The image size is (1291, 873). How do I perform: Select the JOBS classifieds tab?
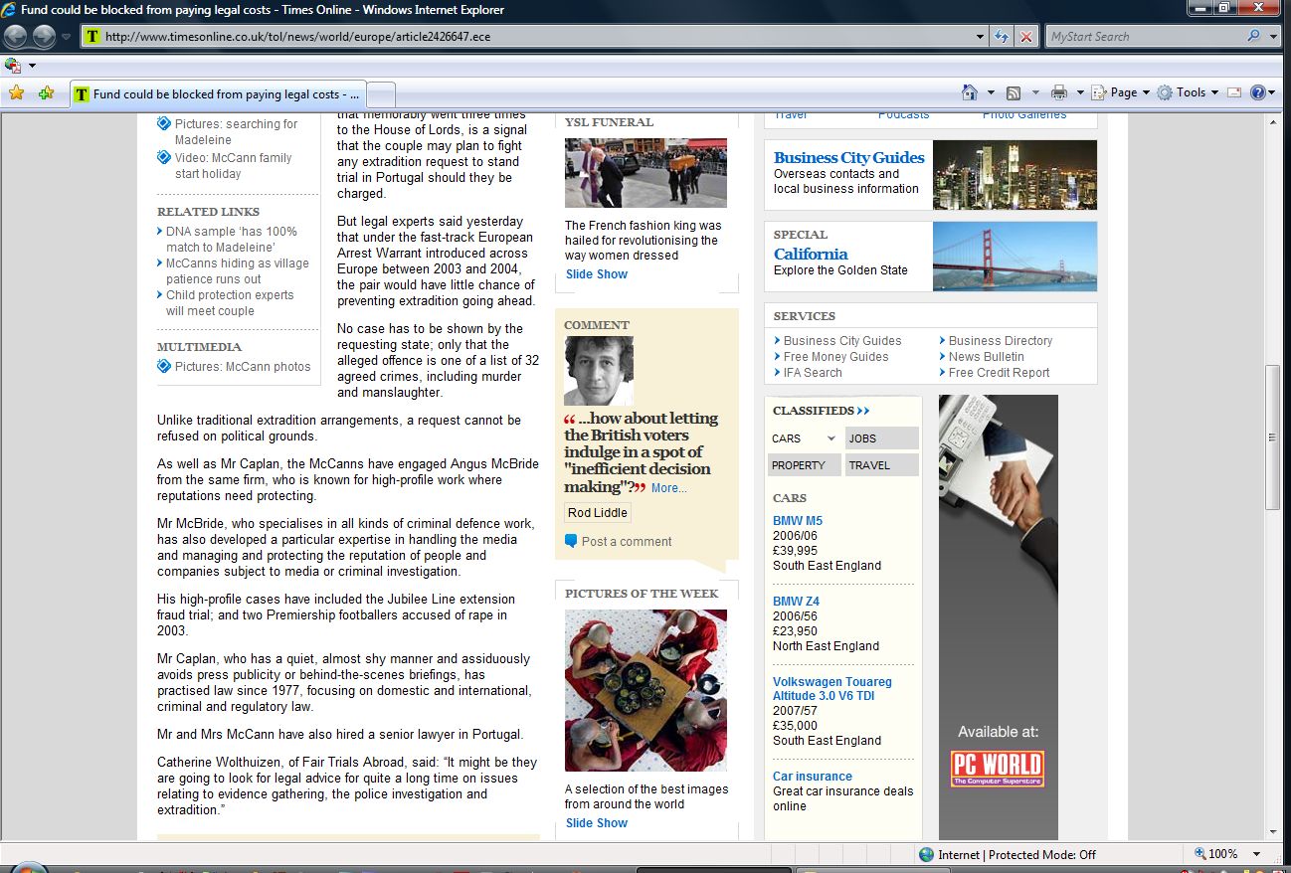881,438
